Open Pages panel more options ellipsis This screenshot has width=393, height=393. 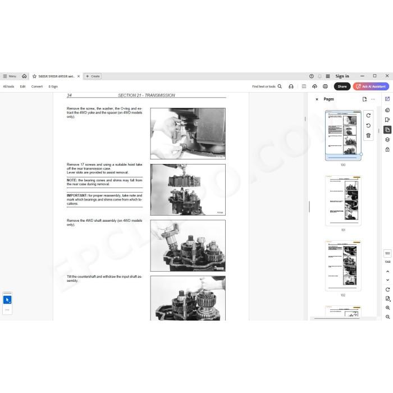(x=373, y=99)
